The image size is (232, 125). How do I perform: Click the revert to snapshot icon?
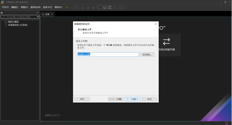pos(88,7)
